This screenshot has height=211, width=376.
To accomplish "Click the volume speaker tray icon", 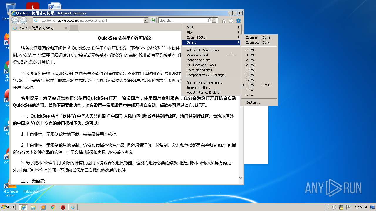I will 334,207.
